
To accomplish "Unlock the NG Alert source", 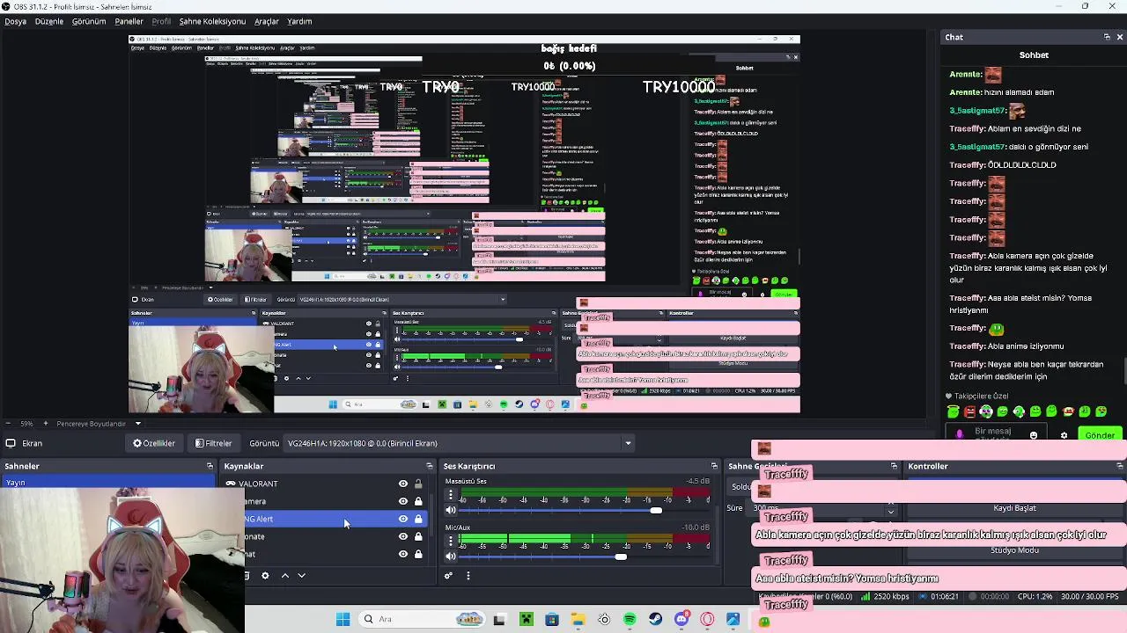I will pos(418,519).
